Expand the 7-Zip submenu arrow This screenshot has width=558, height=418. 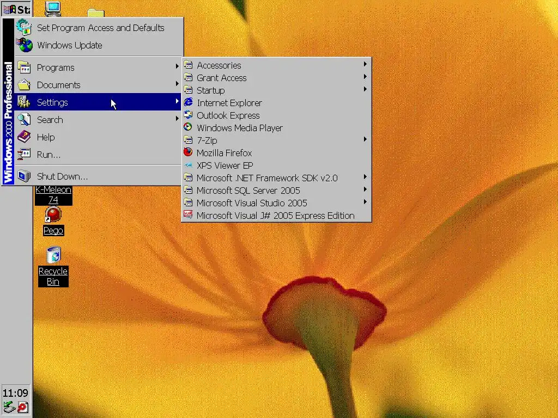(x=365, y=139)
